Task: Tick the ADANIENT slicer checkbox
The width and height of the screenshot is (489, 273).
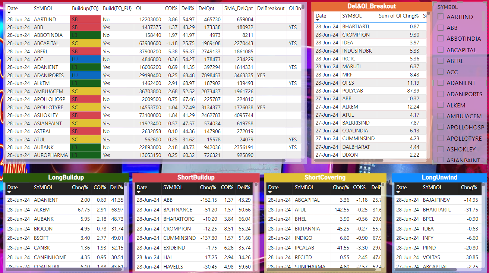Action: [x=441, y=83]
